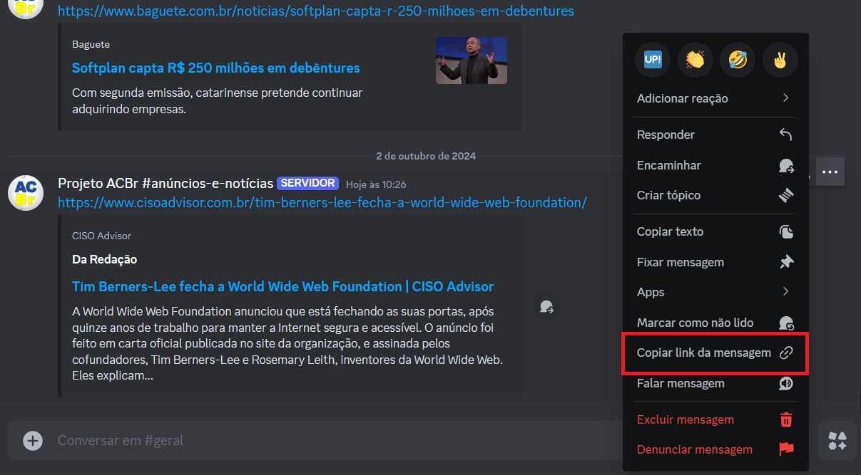Choose Copiar link da mensagem
861x475 pixels.
point(715,353)
